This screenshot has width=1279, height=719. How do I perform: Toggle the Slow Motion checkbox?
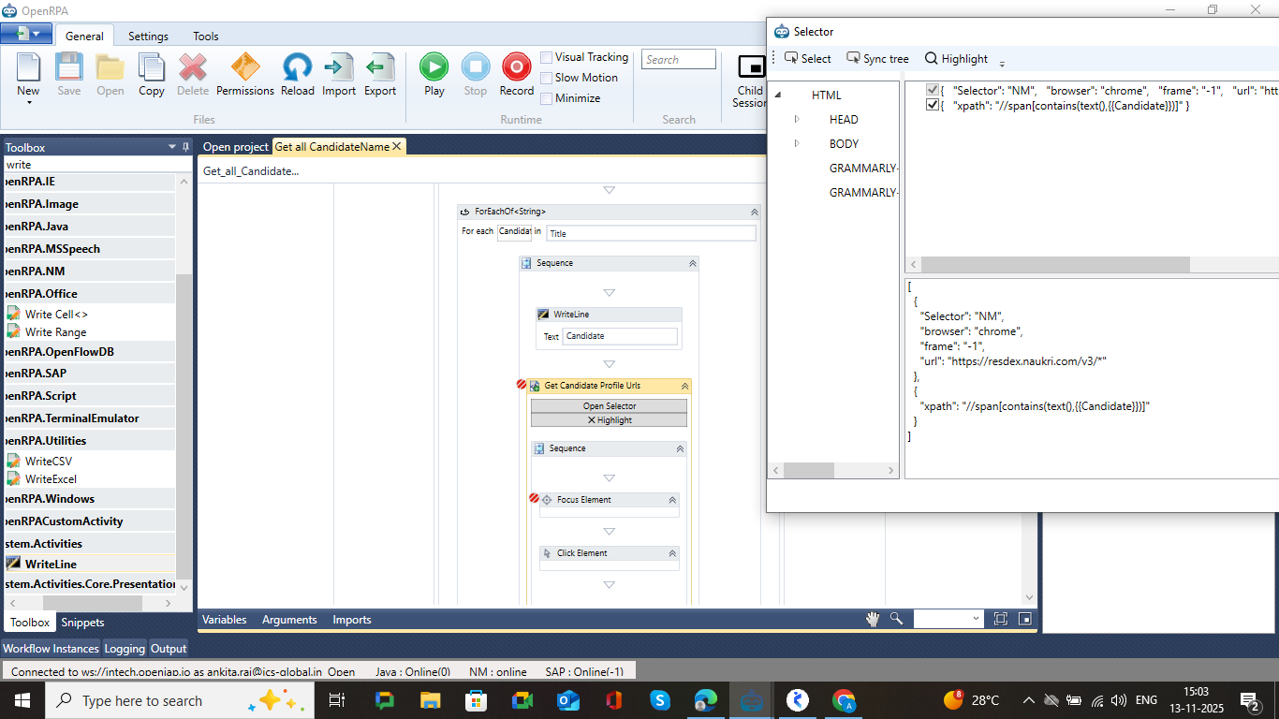pyautogui.click(x=547, y=78)
